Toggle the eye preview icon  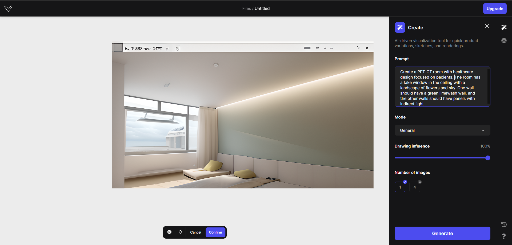click(169, 232)
